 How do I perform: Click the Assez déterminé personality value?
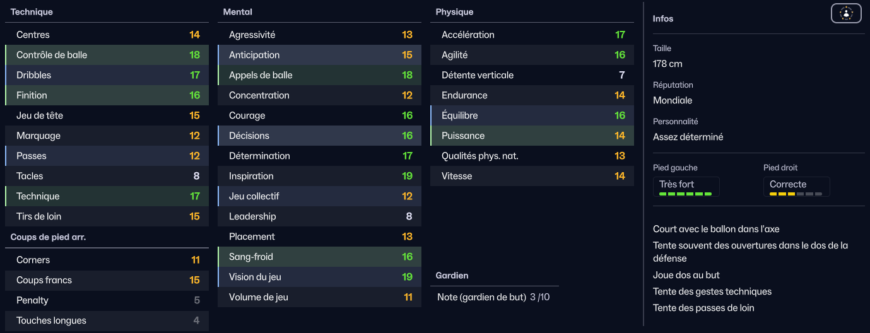(688, 137)
